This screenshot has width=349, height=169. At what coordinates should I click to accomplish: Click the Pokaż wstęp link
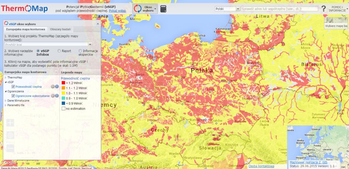point(117,11)
